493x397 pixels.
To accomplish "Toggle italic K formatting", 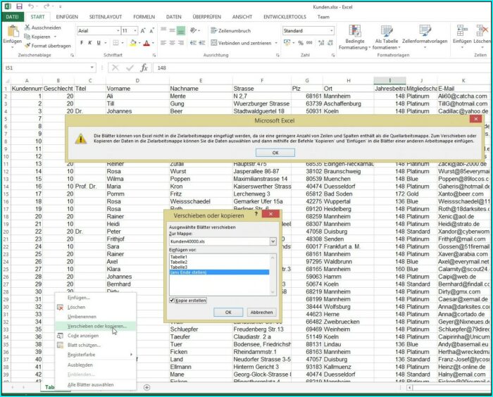I will (90, 43).
